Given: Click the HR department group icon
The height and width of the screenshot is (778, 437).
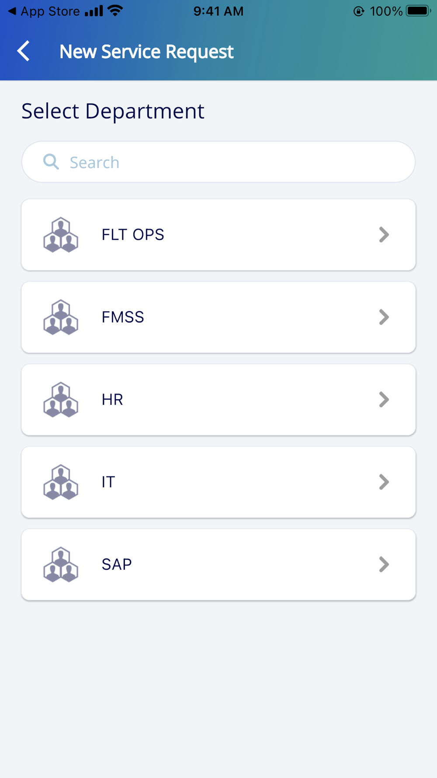Looking at the screenshot, I should click(61, 400).
